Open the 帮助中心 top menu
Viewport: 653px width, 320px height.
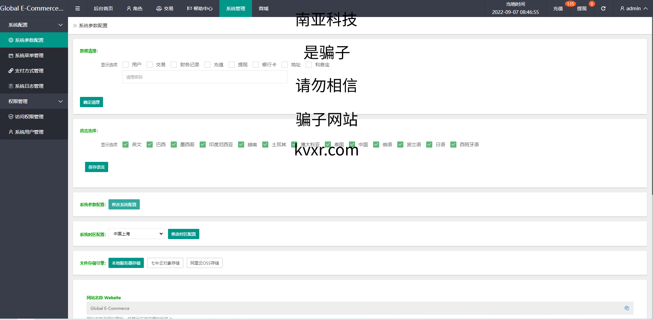tap(200, 9)
